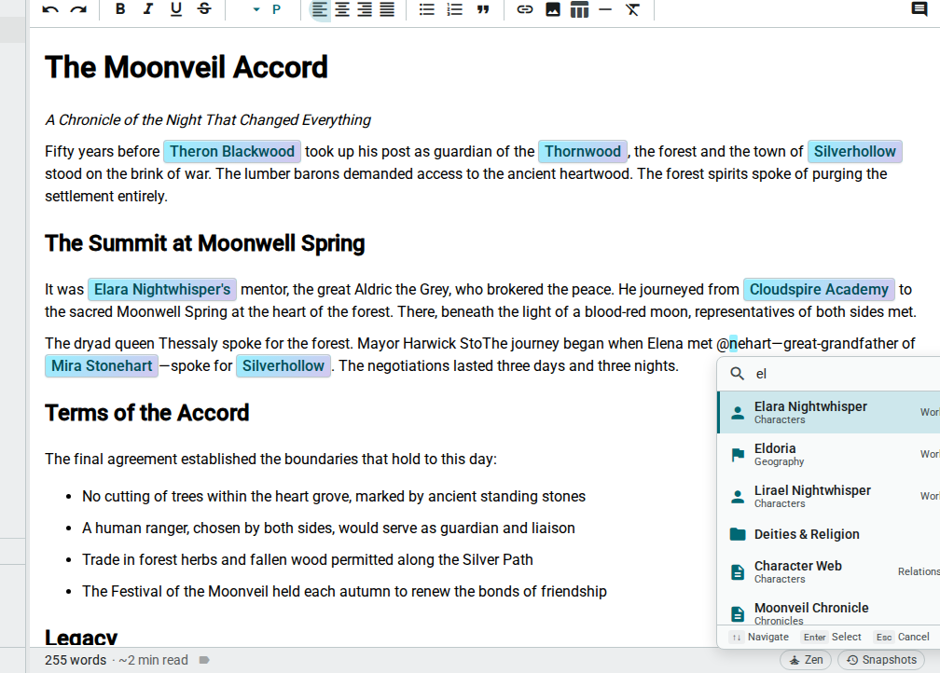Clear text formatting

632,9
